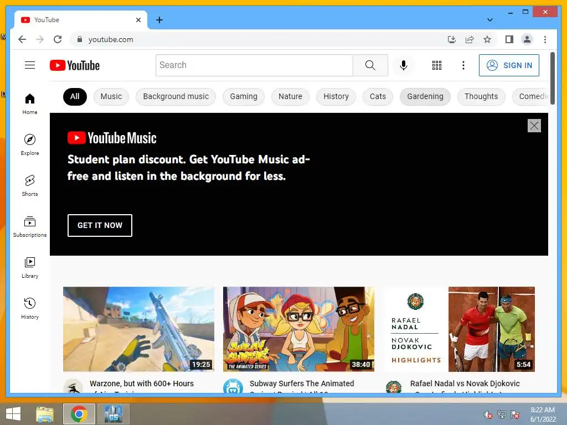Click the install app icon in address bar

point(452,39)
